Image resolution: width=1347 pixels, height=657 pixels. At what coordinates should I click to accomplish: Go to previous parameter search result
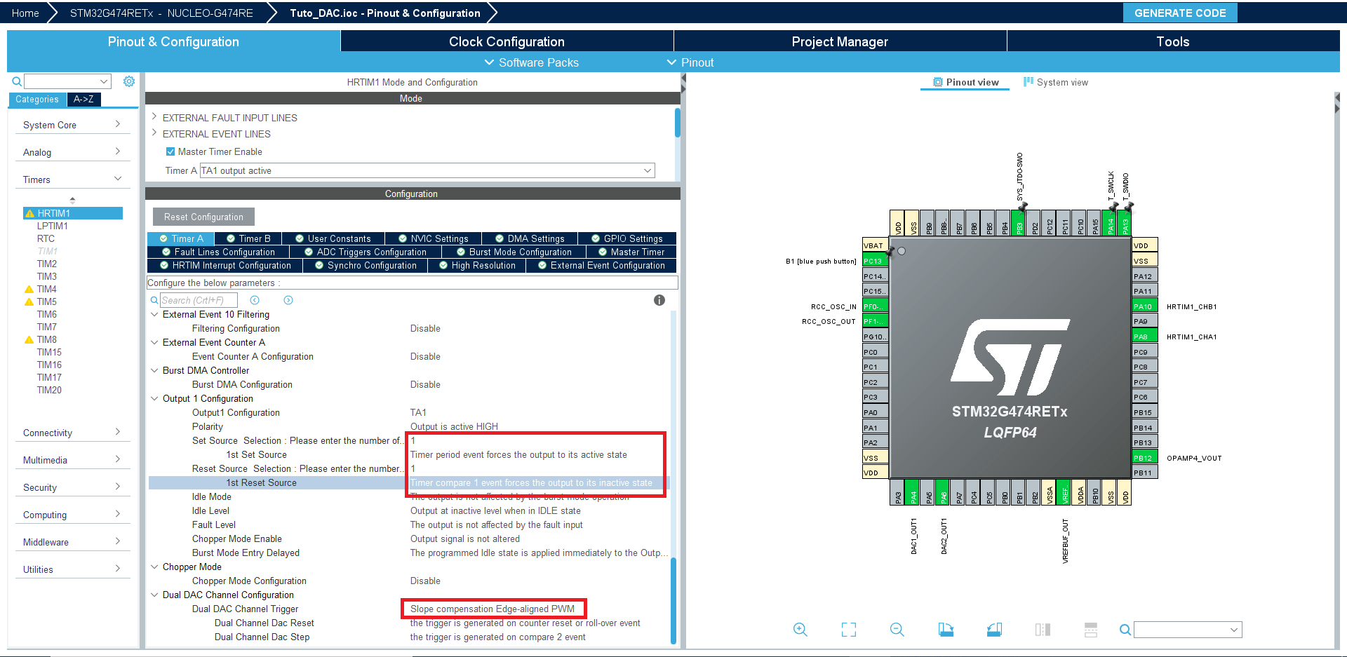tap(255, 300)
